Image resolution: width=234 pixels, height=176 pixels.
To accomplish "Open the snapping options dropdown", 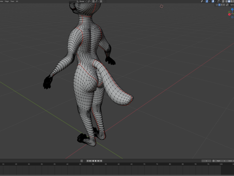I will pos(97,1).
